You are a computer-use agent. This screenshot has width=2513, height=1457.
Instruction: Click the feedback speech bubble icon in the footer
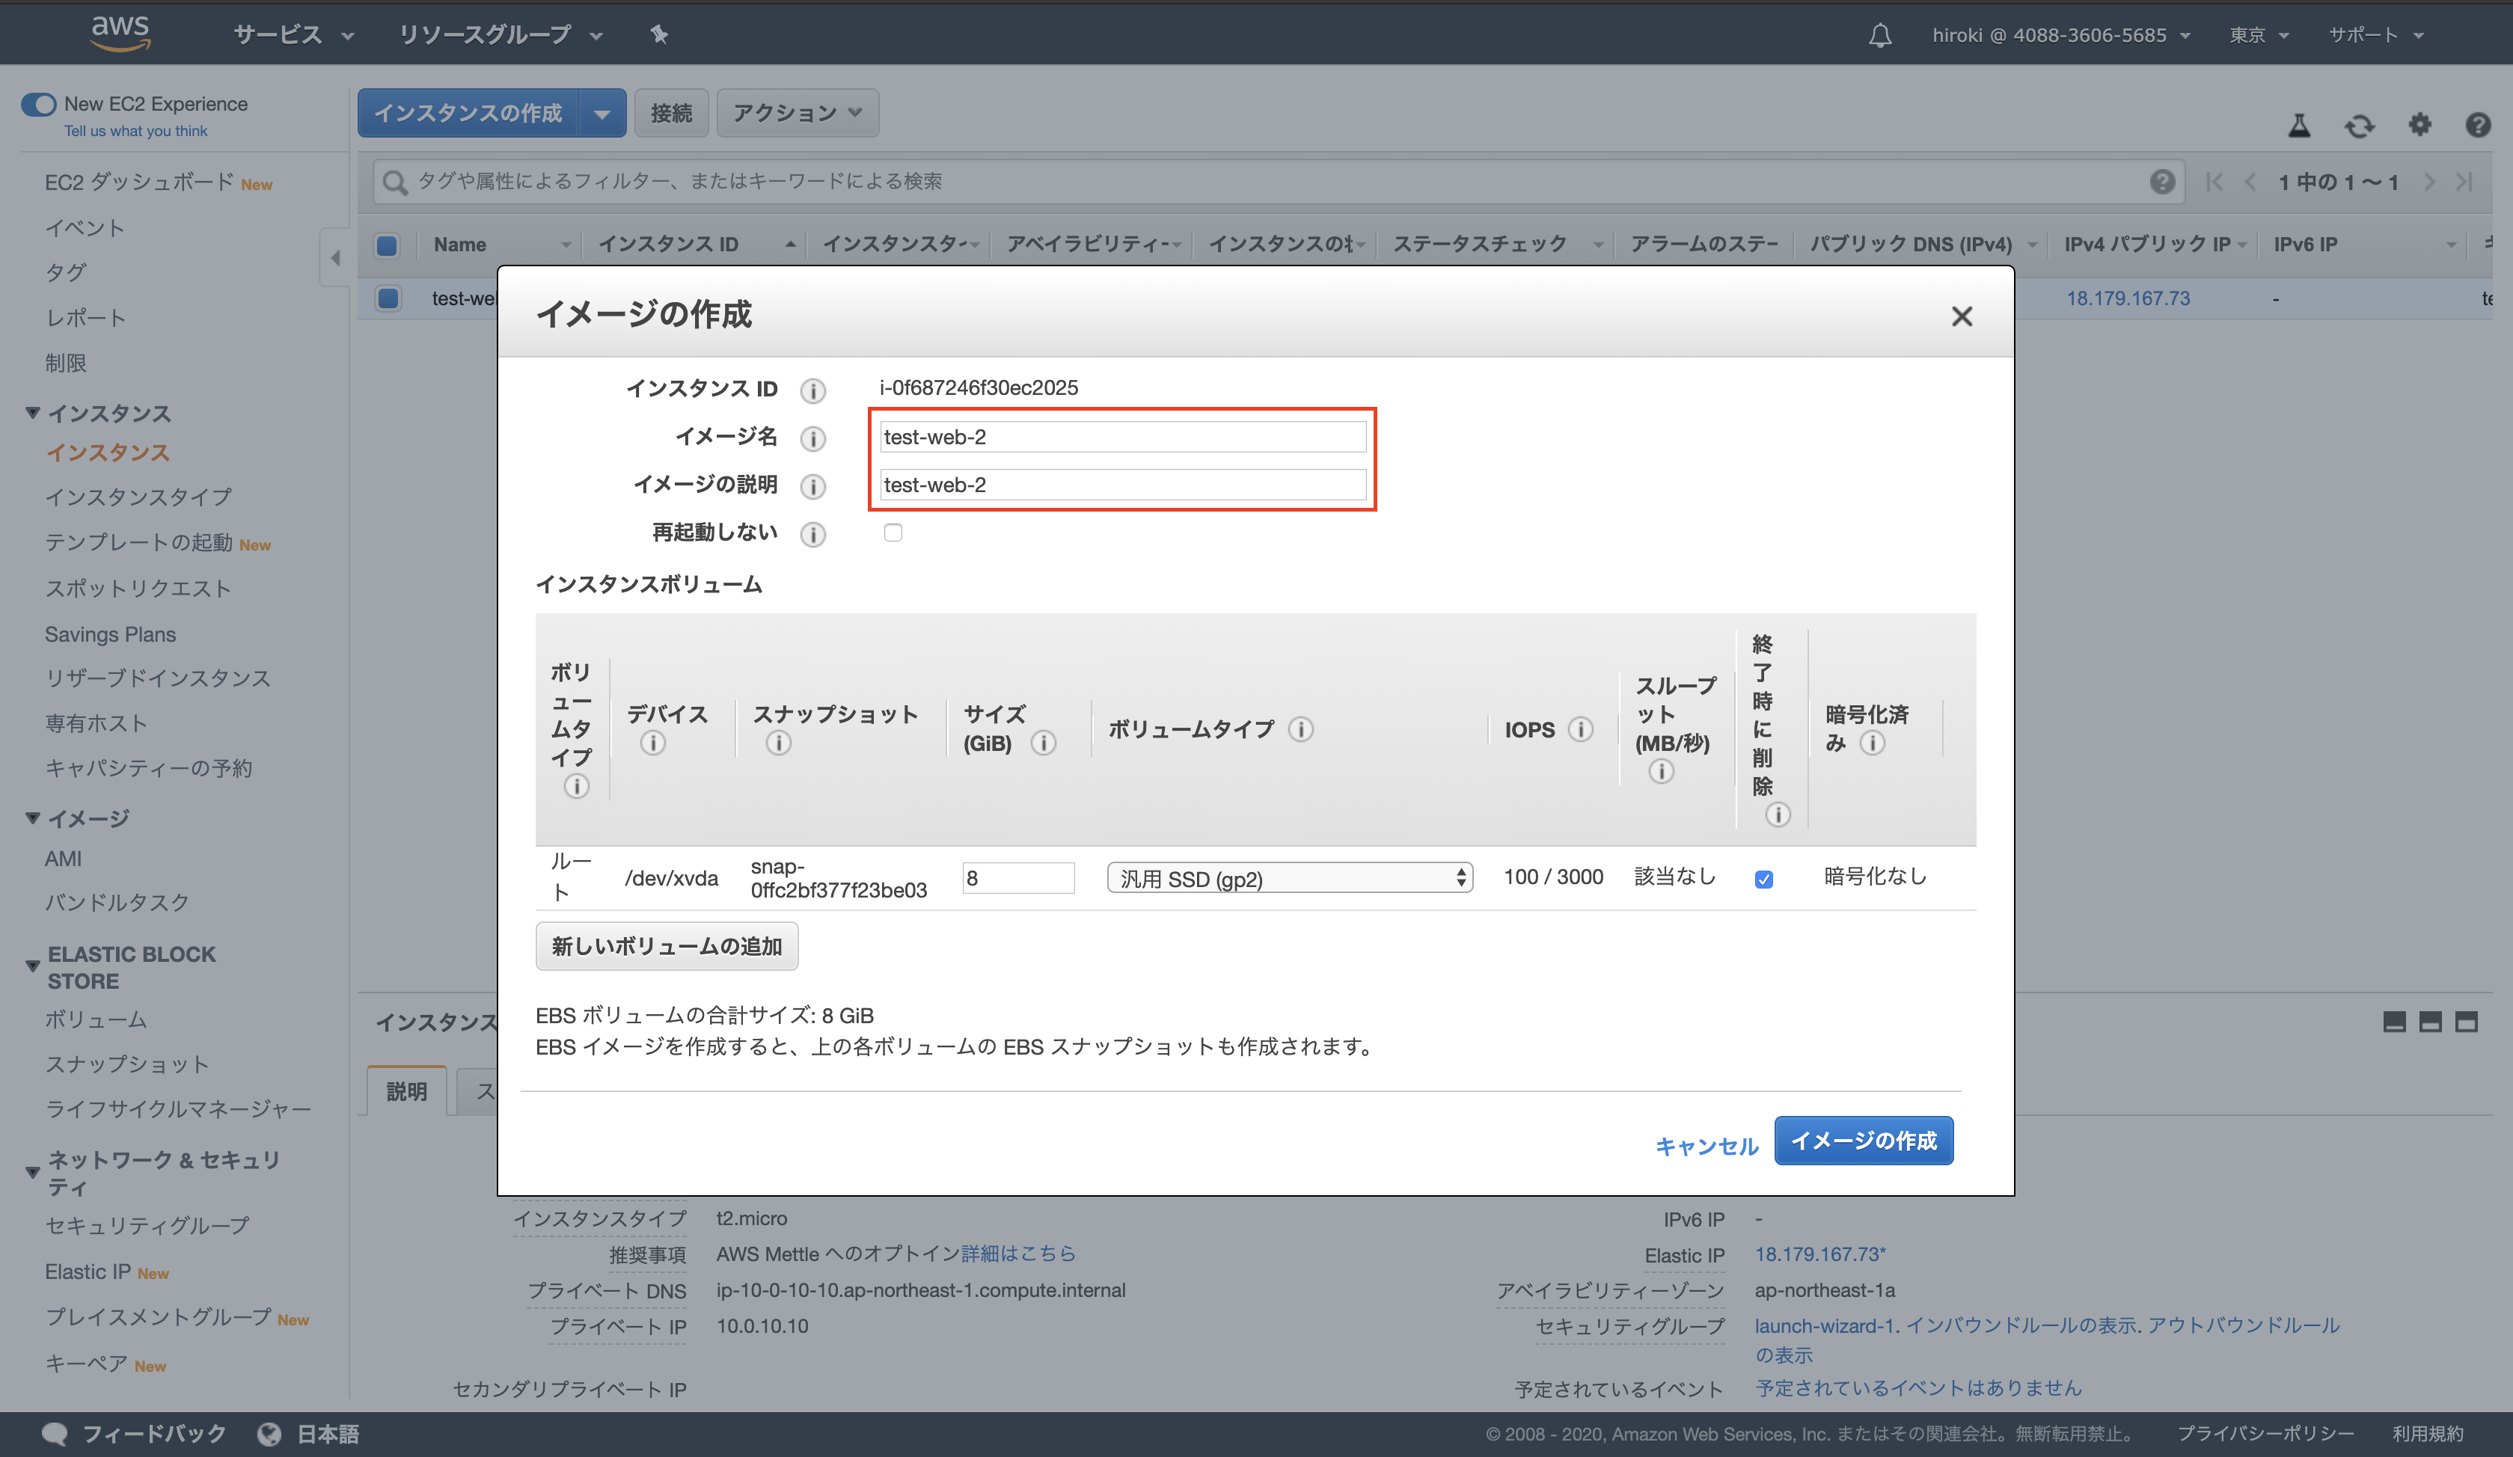[x=56, y=1433]
